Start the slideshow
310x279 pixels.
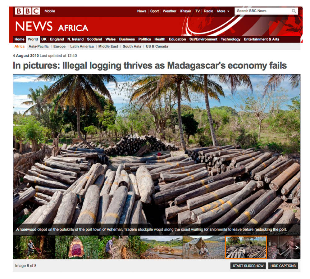[x=248, y=266]
